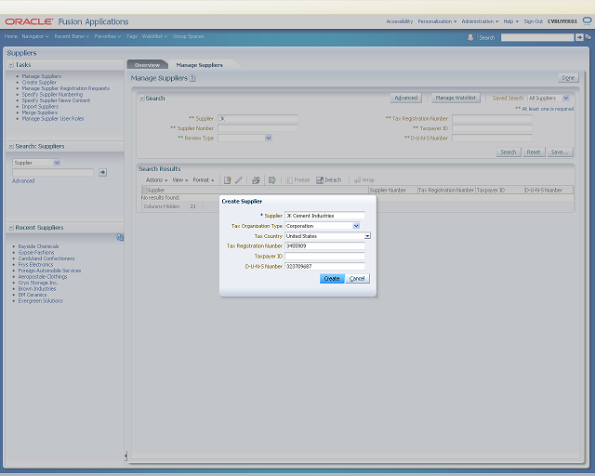Detach the search results table
The image size is (595, 476).
[x=329, y=180]
